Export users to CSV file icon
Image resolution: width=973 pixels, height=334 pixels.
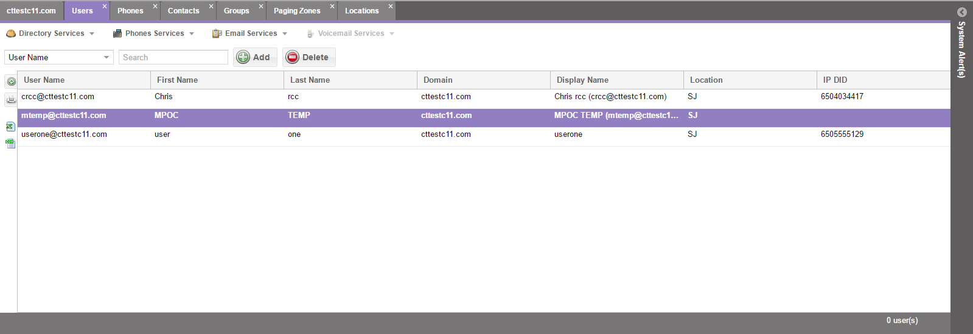[10, 144]
